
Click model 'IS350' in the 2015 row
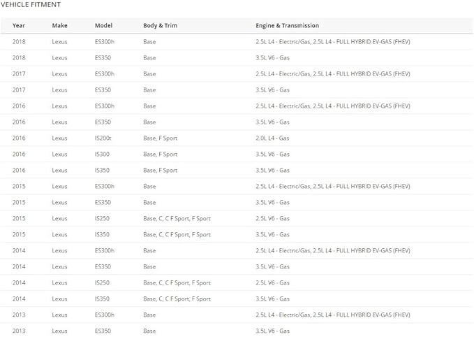102,234
